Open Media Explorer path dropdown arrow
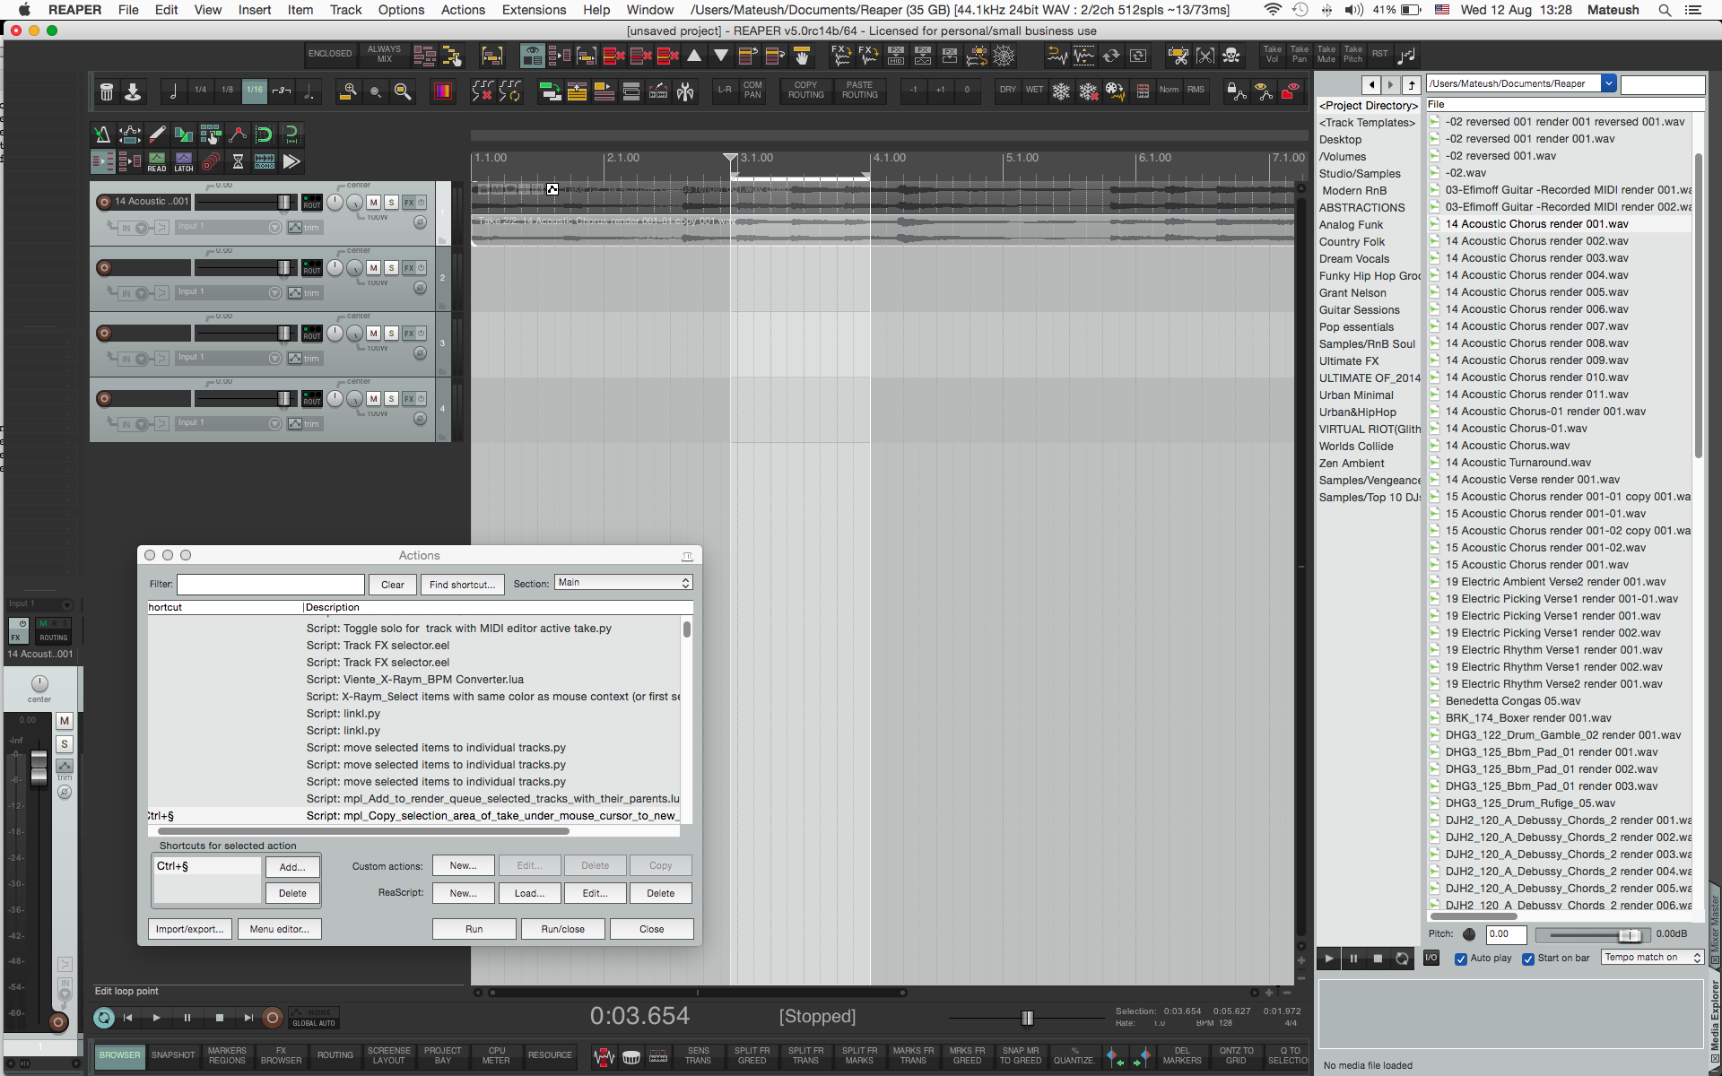The height and width of the screenshot is (1076, 1722). pyautogui.click(x=1609, y=83)
